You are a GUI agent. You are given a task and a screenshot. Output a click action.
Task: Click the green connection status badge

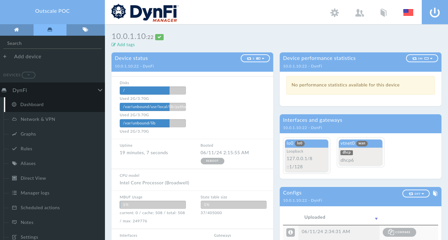click(x=159, y=37)
